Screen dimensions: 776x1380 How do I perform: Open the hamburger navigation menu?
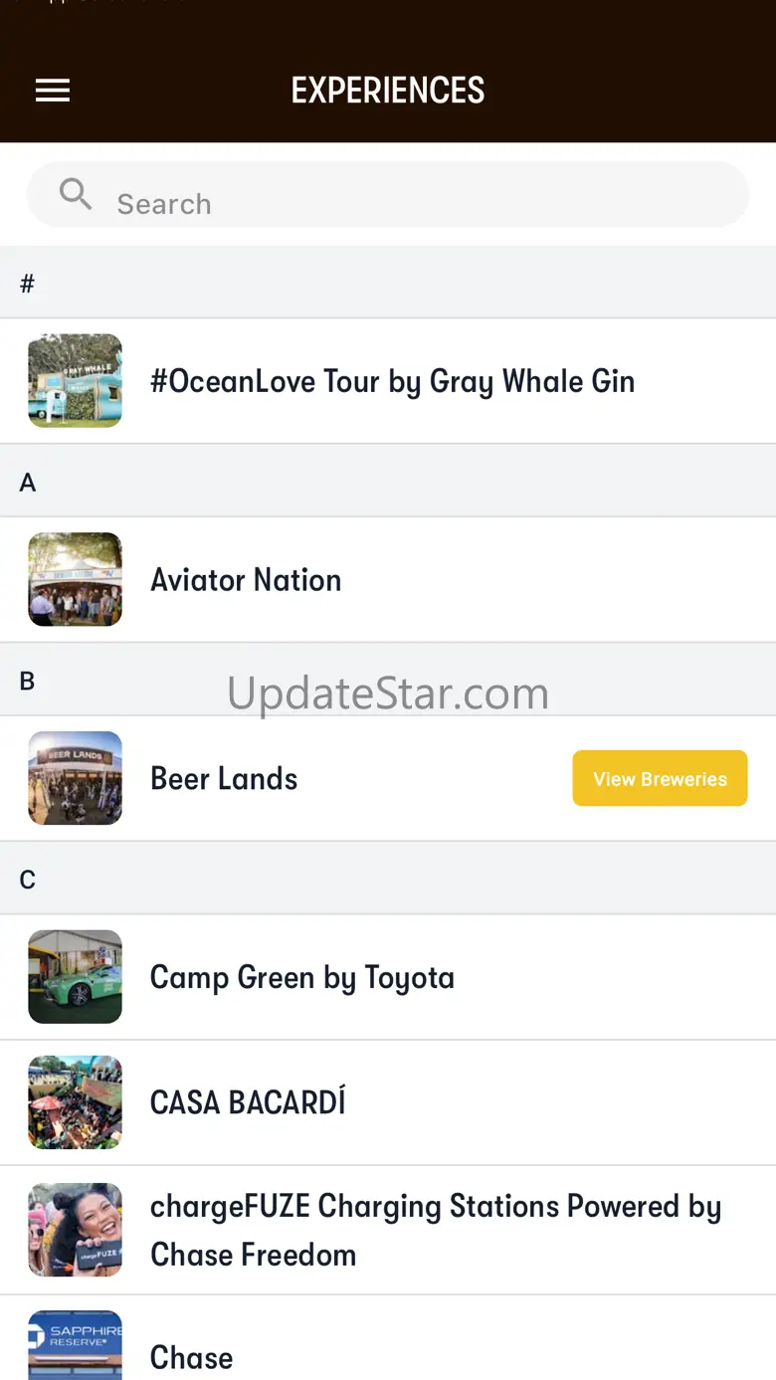tap(53, 91)
